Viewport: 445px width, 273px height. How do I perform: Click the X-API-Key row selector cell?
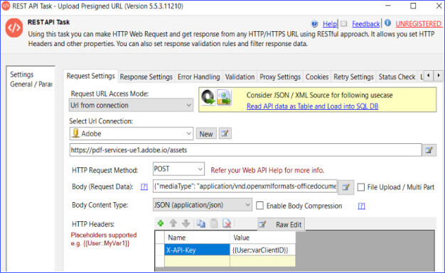click(x=160, y=250)
